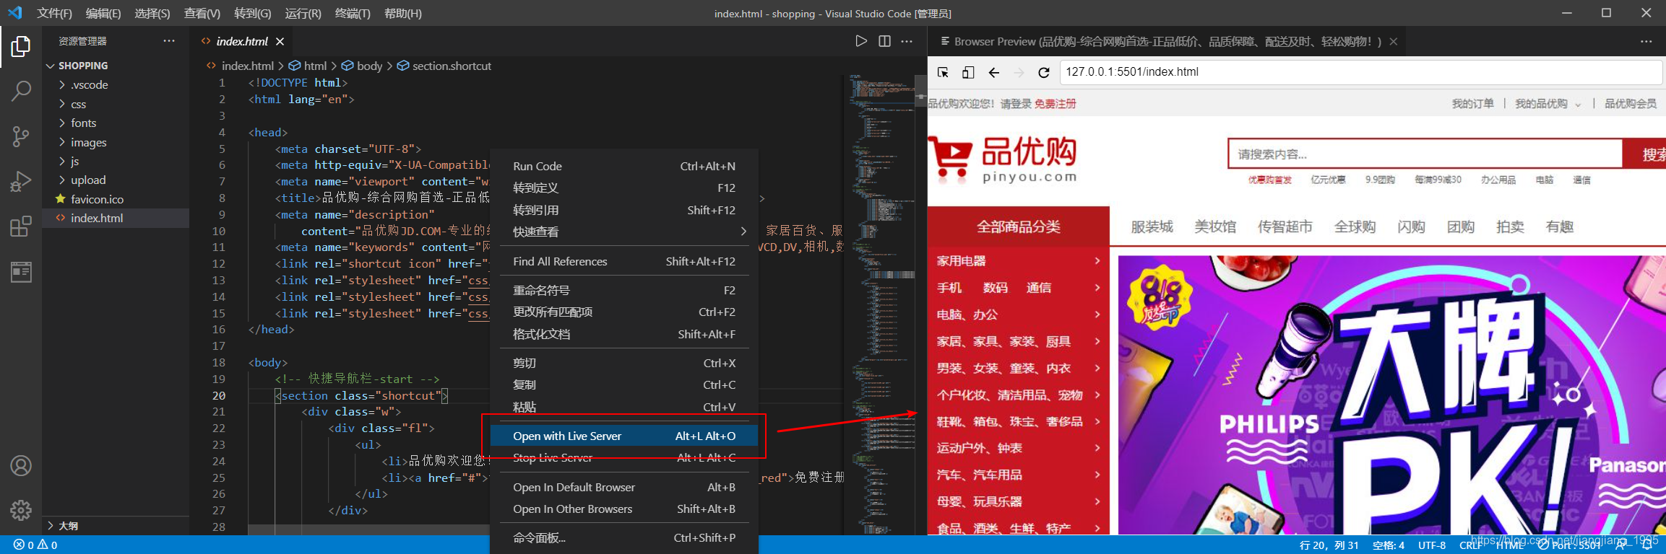Open the 服装城 navigation link
The image size is (1666, 554).
pos(1152,227)
